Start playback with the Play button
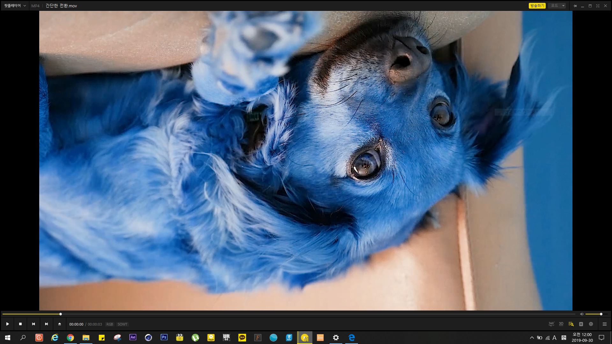 pyautogui.click(x=8, y=324)
